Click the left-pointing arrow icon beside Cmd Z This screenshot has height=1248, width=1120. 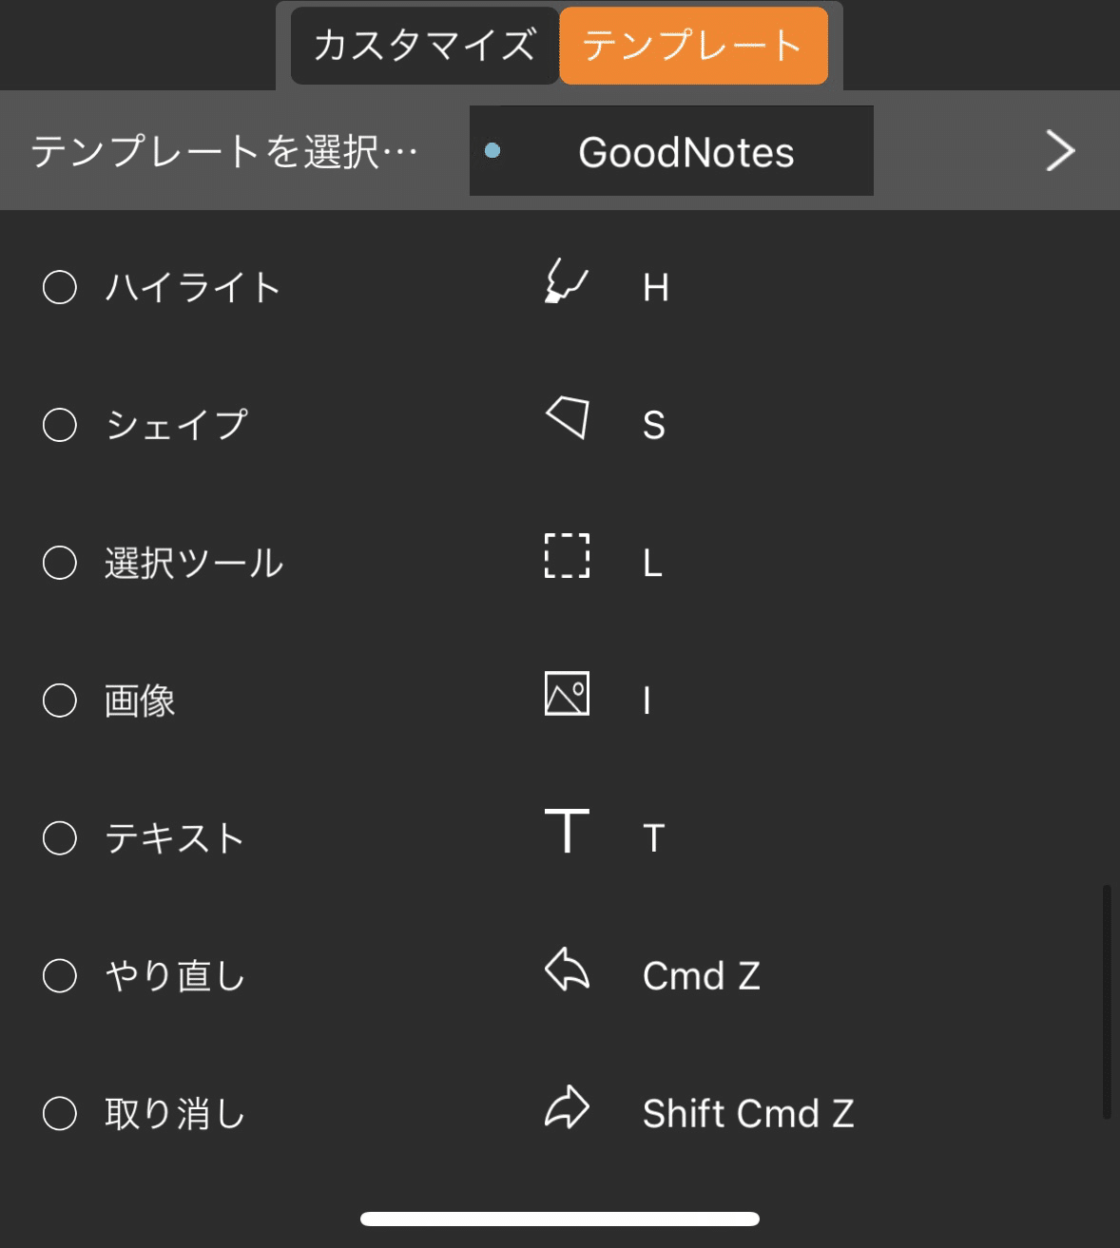click(567, 970)
